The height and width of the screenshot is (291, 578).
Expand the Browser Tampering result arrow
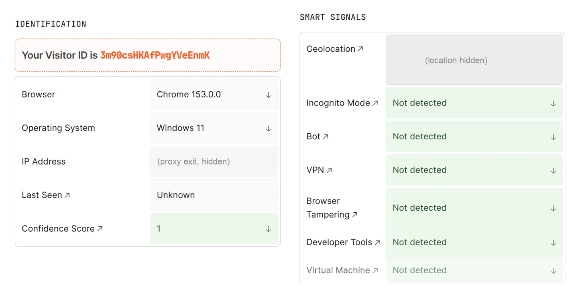[x=553, y=208]
